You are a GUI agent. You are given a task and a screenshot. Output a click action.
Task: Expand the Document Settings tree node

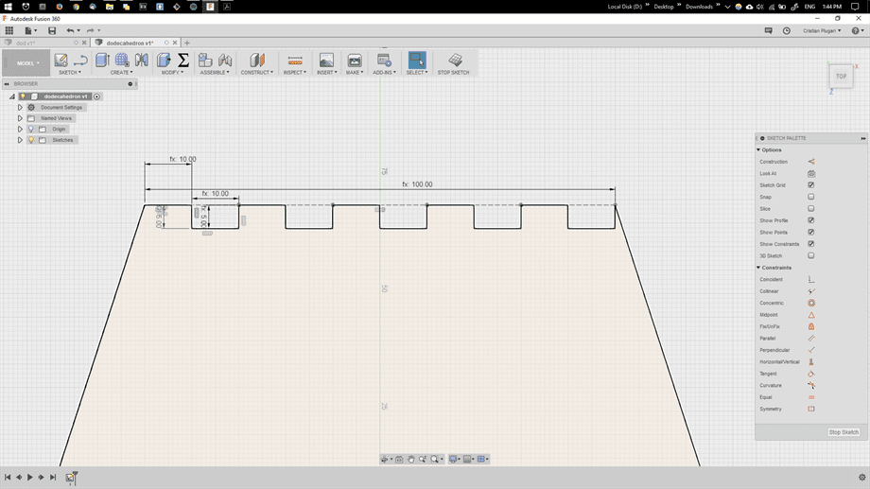[20, 107]
